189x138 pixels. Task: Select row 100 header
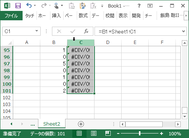tap(7, 84)
